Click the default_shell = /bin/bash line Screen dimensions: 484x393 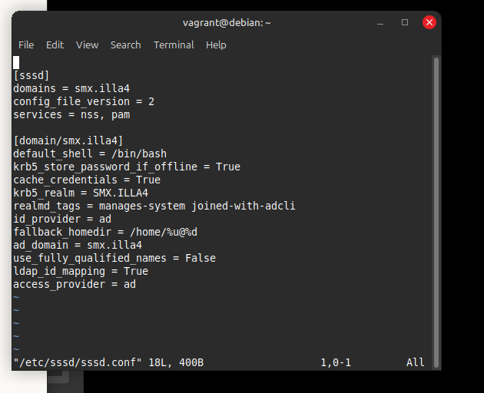click(x=90, y=154)
